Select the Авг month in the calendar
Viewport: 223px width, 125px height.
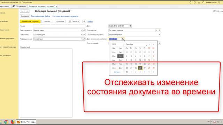(120, 52)
